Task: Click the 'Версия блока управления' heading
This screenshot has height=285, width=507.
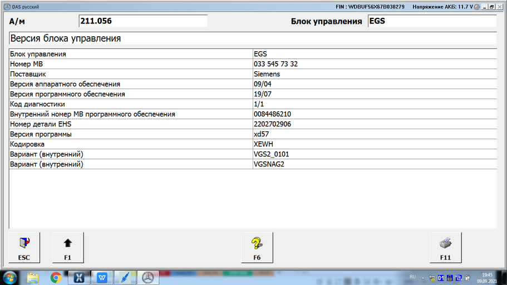Action: tap(66, 38)
